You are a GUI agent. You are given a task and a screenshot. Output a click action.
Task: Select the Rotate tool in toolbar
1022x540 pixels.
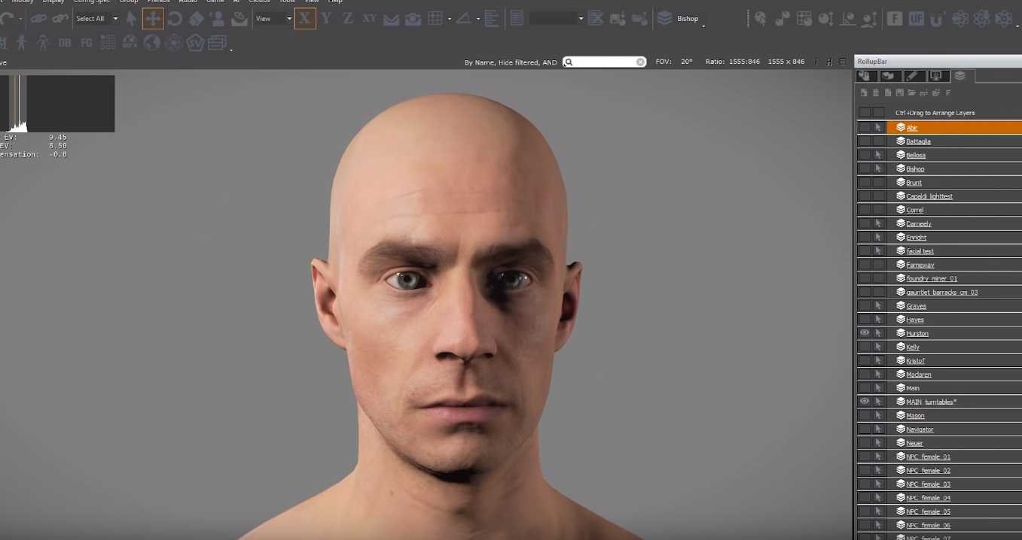(x=175, y=18)
